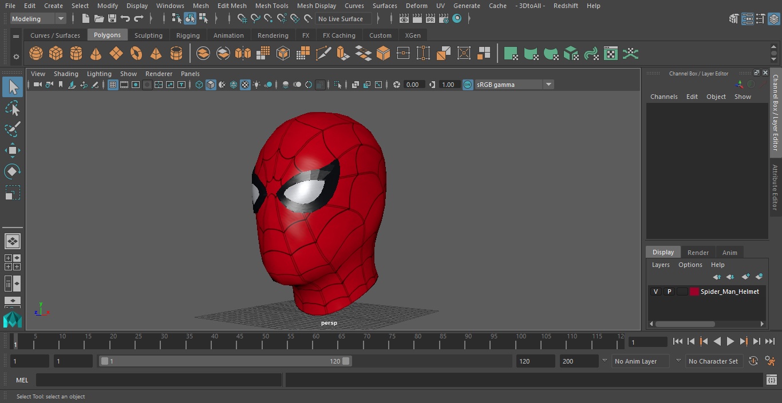Click the Undo arrow icon

(x=125, y=19)
